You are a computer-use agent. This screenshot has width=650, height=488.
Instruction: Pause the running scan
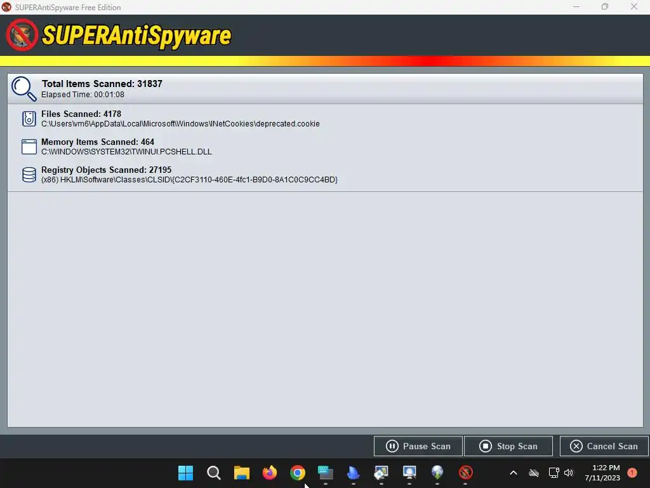point(418,446)
